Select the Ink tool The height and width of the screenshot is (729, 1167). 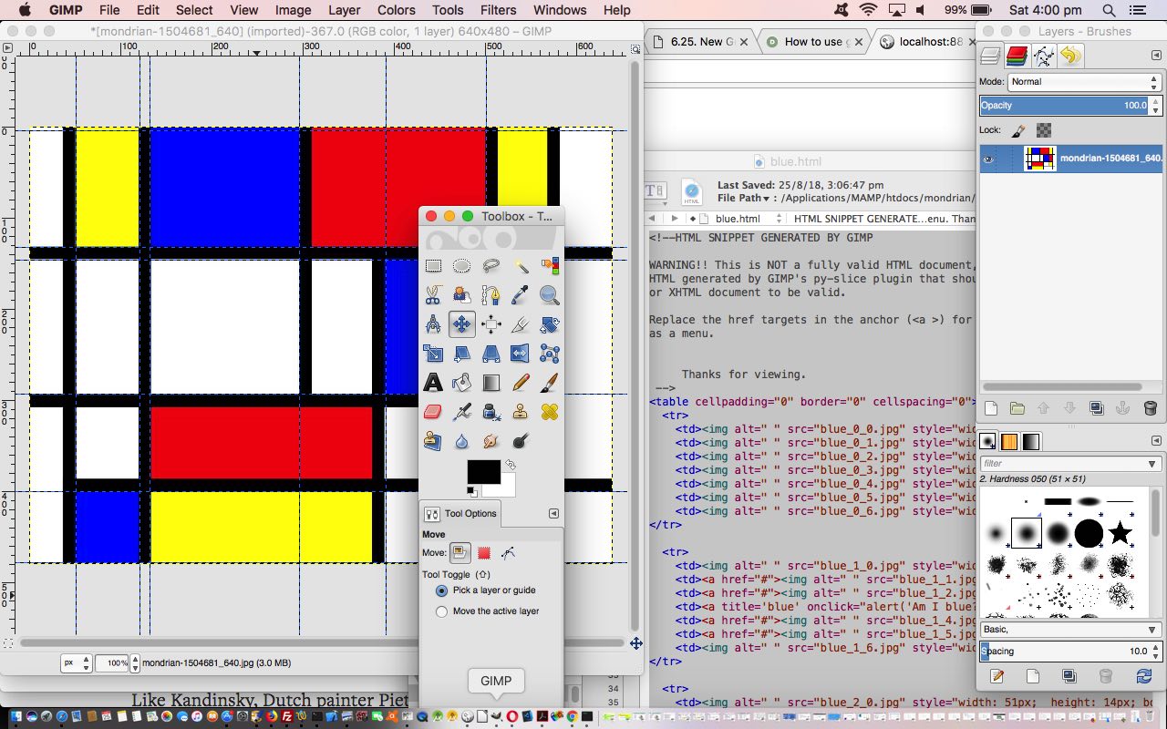[491, 412]
